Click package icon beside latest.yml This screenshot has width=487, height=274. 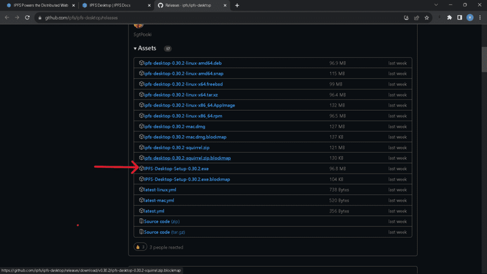141,211
